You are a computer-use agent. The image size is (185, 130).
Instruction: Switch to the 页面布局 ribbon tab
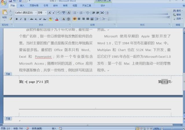[x=34, y=5]
